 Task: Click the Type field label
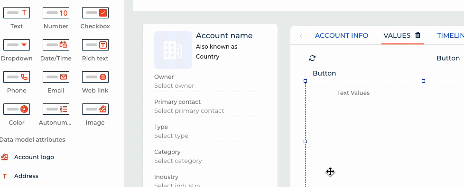coord(161,127)
